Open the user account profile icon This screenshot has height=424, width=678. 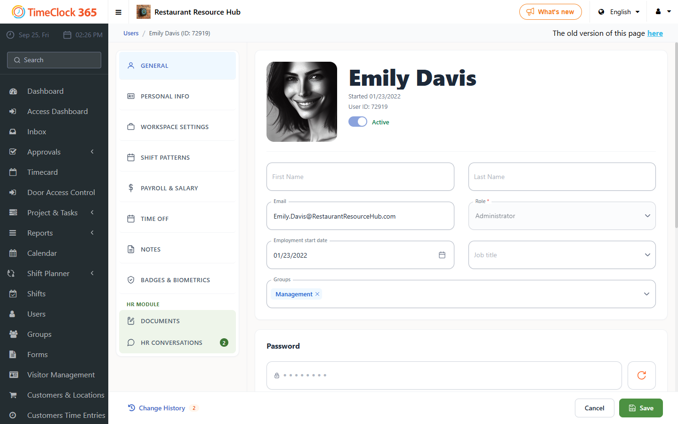[x=658, y=12]
